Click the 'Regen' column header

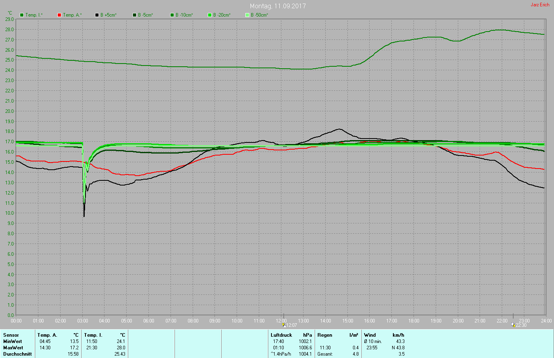click(325, 335)
